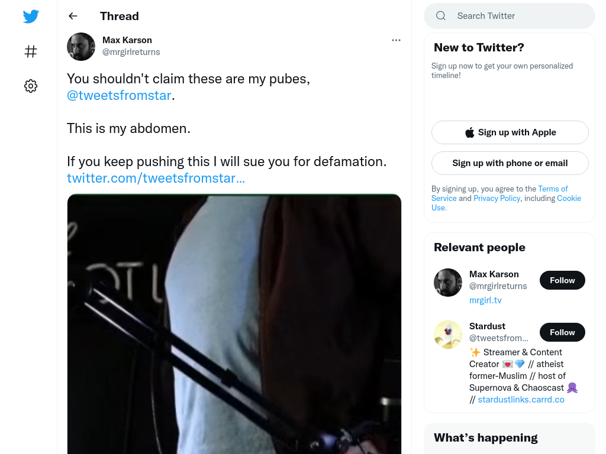Open the Twitter bird home logo

coord(31,16)
